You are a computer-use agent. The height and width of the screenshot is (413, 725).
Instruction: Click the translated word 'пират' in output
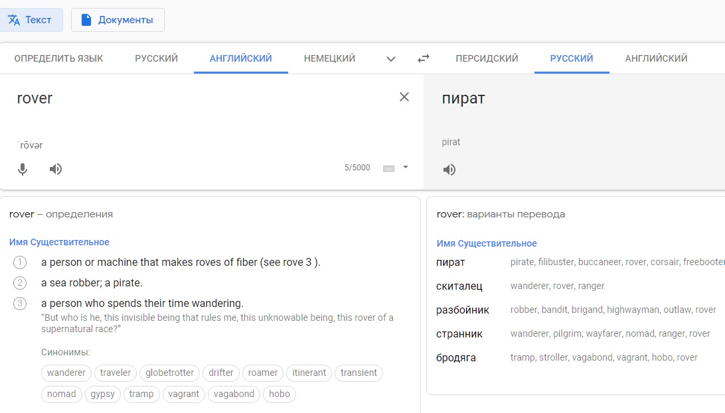pos(463,98)
